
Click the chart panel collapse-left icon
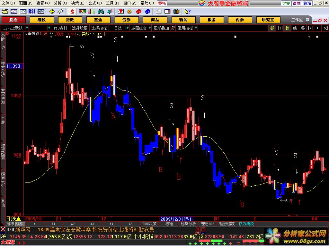(x=318, y=28)
